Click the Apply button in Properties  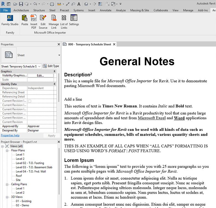[x=52, y=136]
